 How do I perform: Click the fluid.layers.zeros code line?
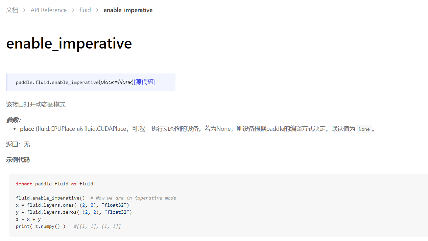click(74, 212)
